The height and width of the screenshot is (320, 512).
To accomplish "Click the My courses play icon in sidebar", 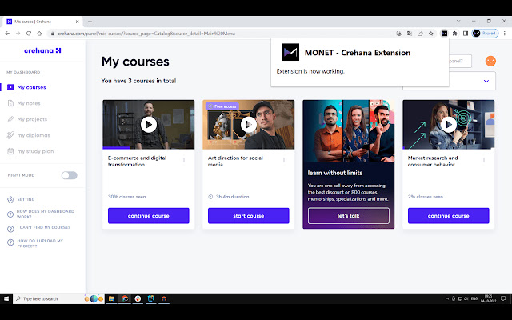I will click(x=10, y=87).
